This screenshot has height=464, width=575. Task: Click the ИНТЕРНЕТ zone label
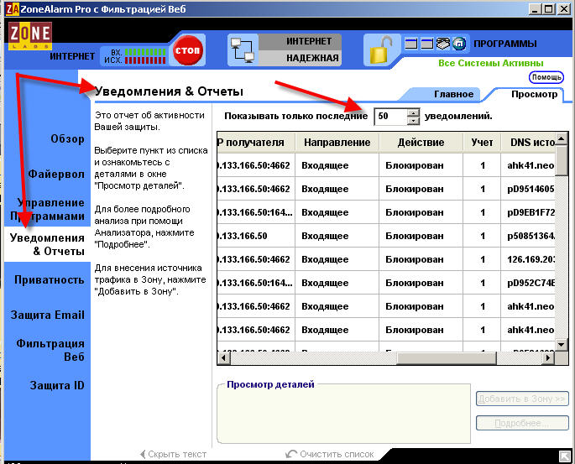[309, 41]
